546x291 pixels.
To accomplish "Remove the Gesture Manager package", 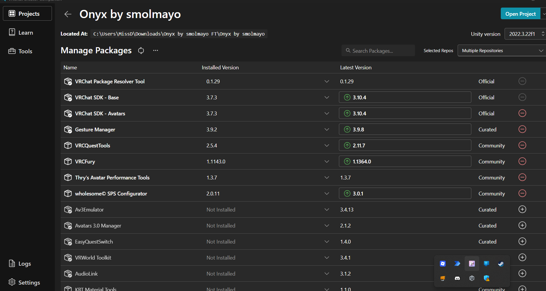I will click(x=522, y=129).
